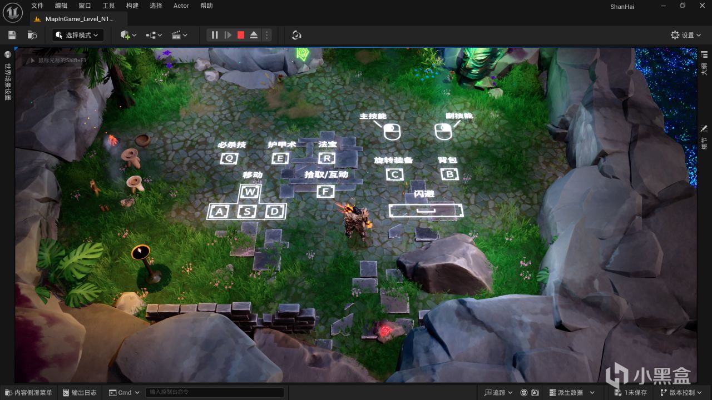Open the 编辑 menu
The height and width of the screenshot is (400, 712).
(61, 6)
